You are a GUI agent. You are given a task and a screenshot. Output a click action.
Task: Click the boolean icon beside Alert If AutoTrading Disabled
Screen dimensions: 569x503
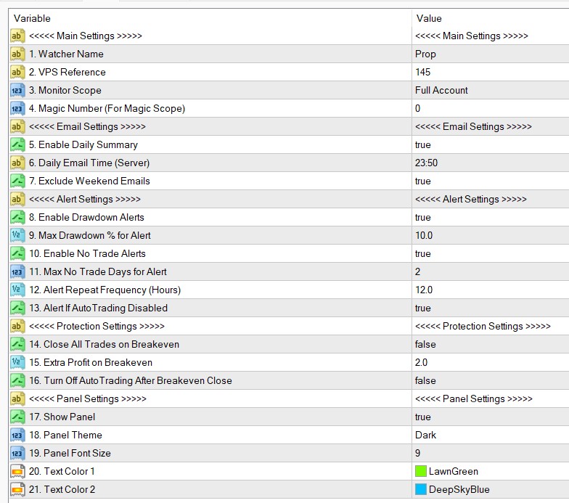(x=17, y=308)
